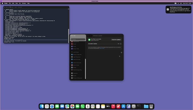
Task: Click the settings sidebar scrollbar
Action: 85,69
